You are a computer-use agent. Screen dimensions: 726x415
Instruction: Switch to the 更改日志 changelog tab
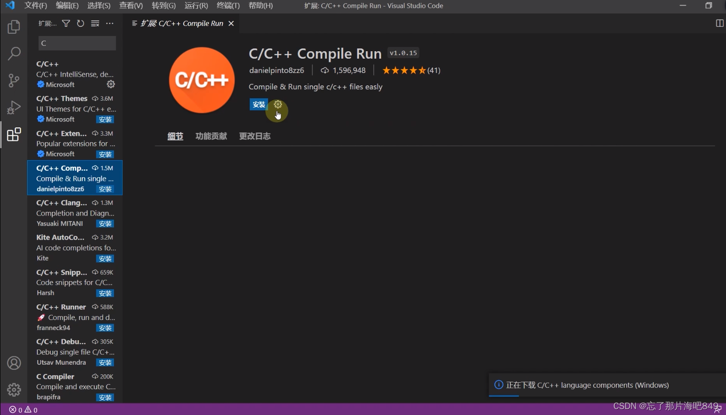click(x=255, y=136)
